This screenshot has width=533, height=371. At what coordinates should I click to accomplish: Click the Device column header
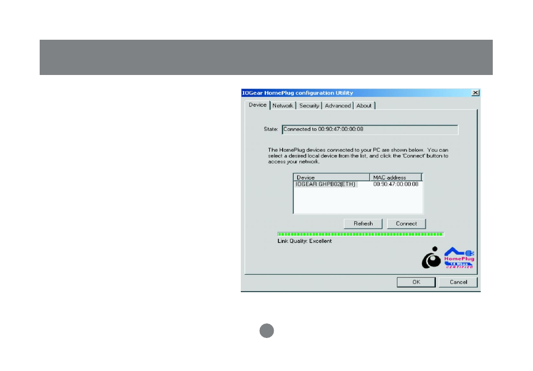tap(332, 177)
